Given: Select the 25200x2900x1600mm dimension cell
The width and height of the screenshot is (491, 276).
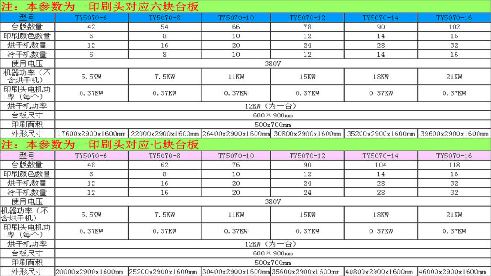Looking at the screenshot, I should (x=164, y=272).
